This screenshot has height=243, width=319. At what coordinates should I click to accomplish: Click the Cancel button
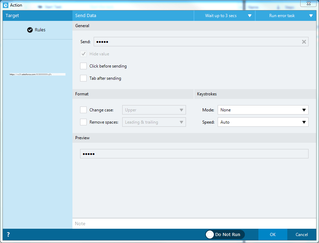[302, 234]
